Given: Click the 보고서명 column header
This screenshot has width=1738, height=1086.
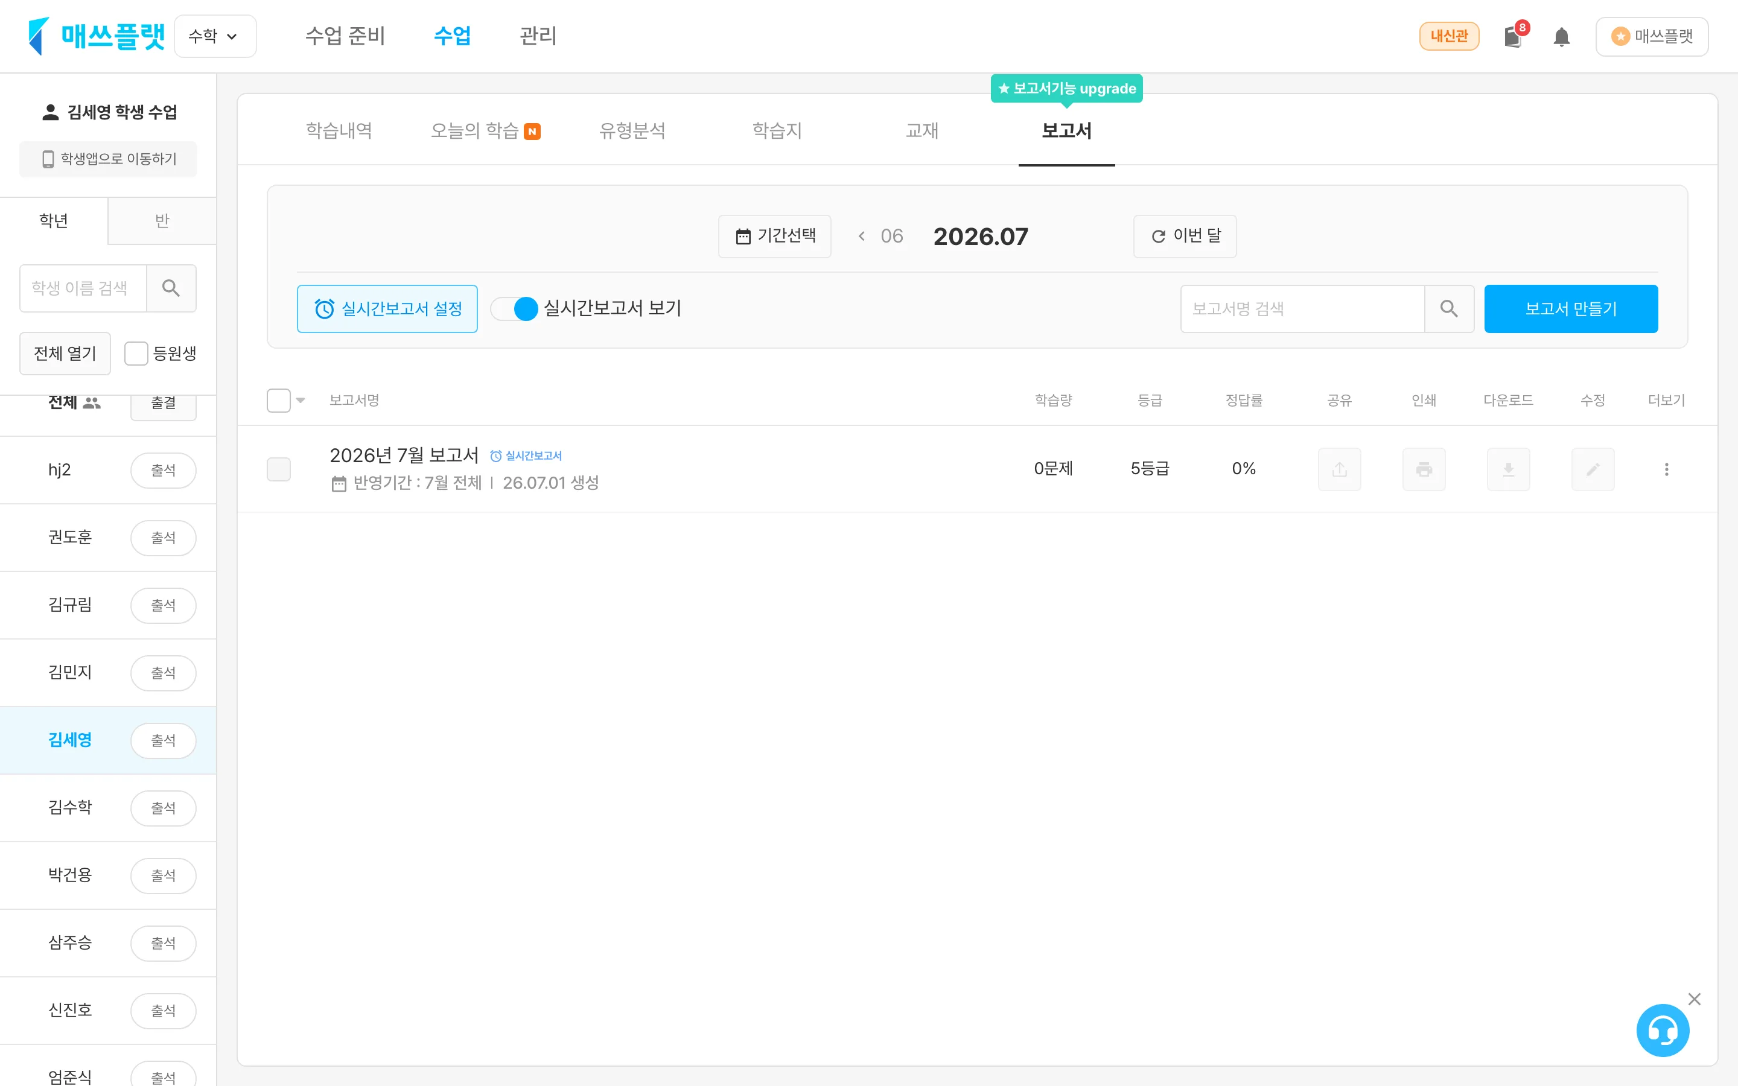Looking at the screenshot, I should tap(354, 400).
